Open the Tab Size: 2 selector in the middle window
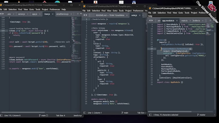This screenshot has height=123, width=219. point(142,113)
